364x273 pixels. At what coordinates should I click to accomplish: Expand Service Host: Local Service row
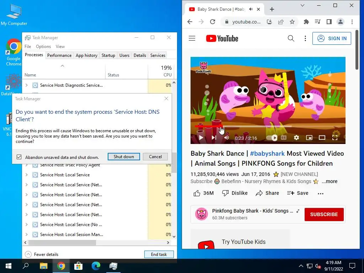(x=26, y=175)
